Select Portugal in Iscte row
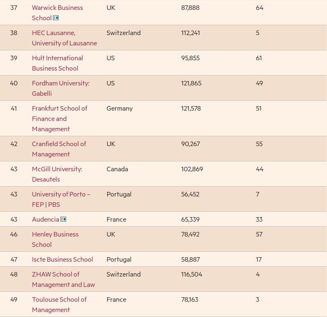The width and height of the screenshot is (327, 317). [x=119, y=260]
